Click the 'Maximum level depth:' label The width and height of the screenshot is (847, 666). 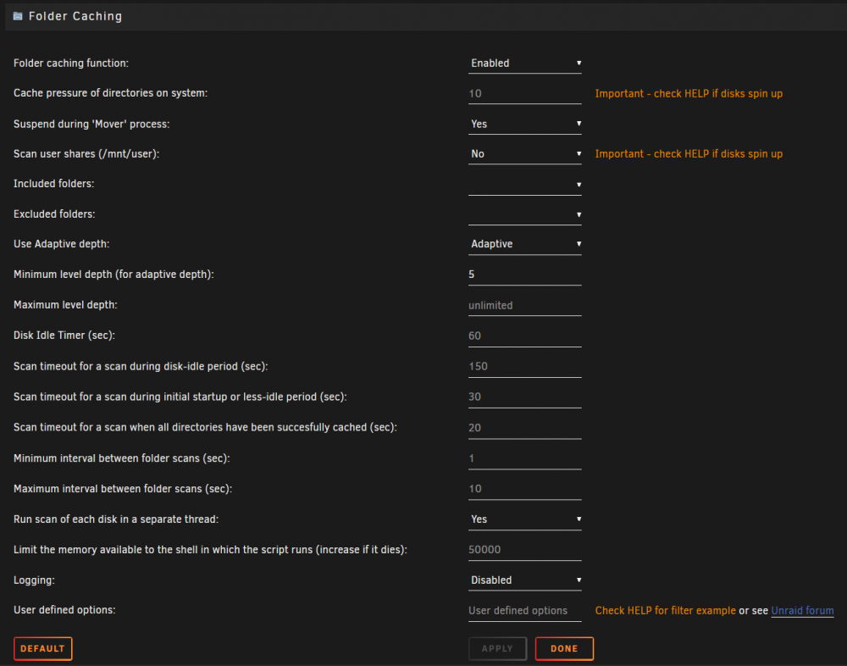coord(65,305)
